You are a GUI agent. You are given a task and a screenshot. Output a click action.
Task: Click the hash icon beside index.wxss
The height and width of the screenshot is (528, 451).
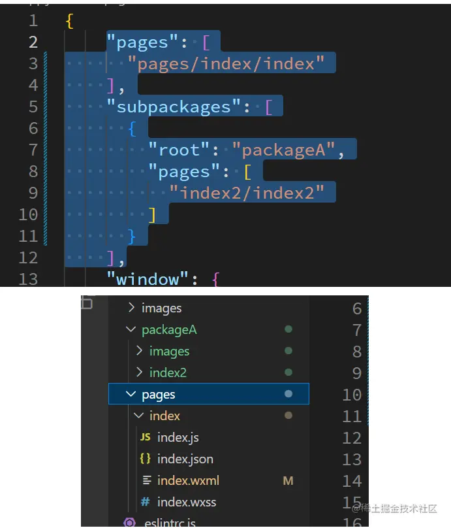coord(146,502)
